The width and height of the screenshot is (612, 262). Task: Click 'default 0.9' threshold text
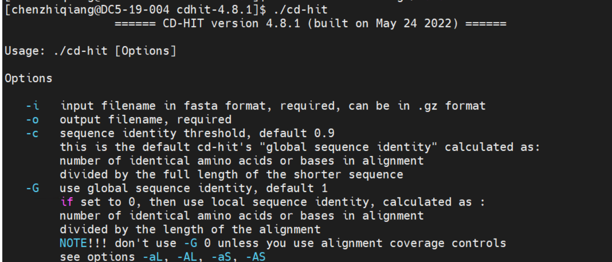pyautogui.click(x=297, y=133)
